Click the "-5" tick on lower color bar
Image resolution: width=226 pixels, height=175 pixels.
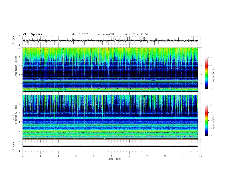(x=210, y=120)
